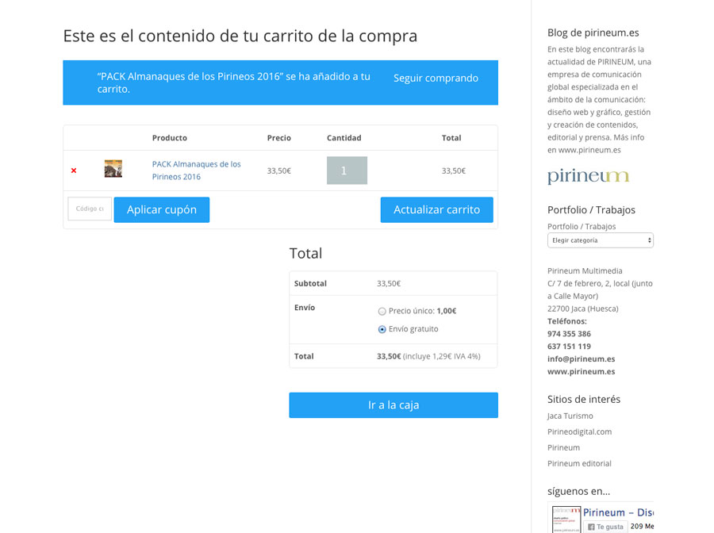
Task: Click the phone number 974 355 386
Action: [x=569, y=334]
